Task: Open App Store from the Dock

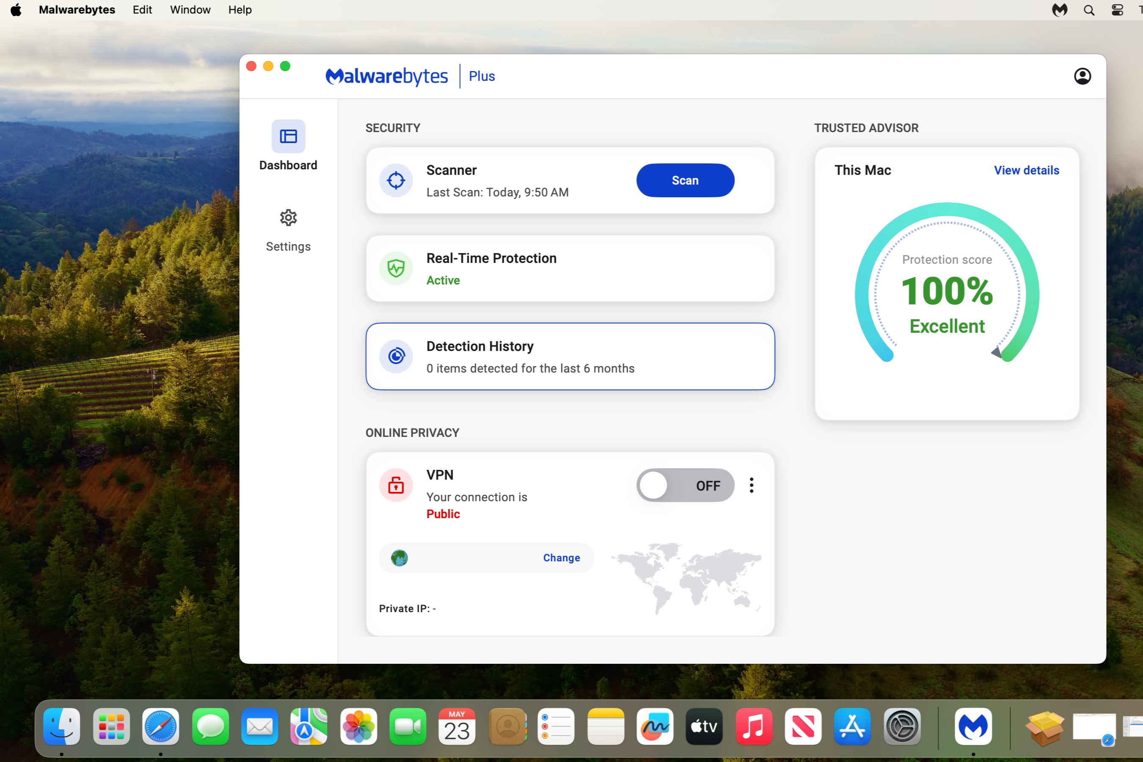Action: coord(853,726)
